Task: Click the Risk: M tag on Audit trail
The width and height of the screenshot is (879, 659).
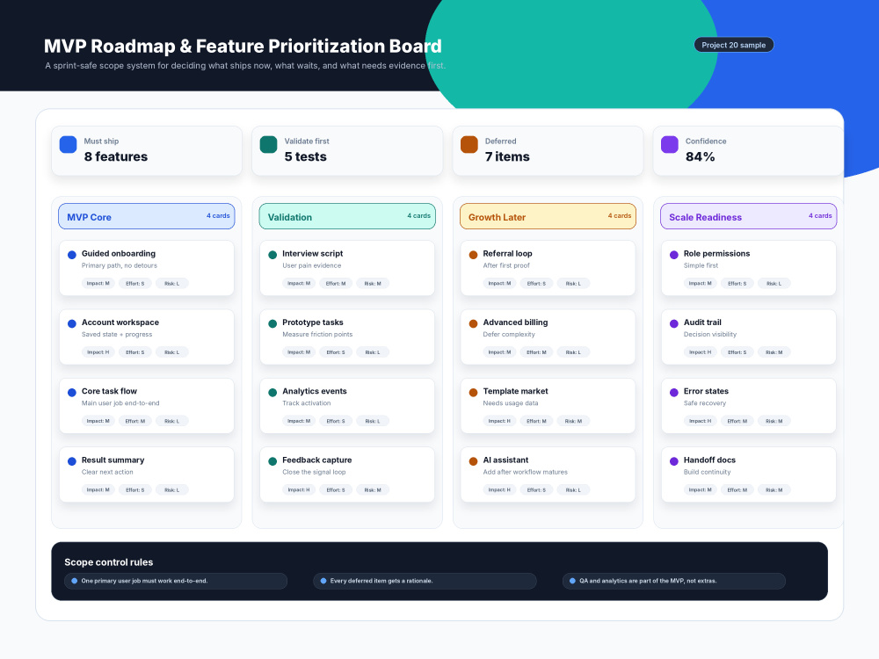Action: point(774,352)
